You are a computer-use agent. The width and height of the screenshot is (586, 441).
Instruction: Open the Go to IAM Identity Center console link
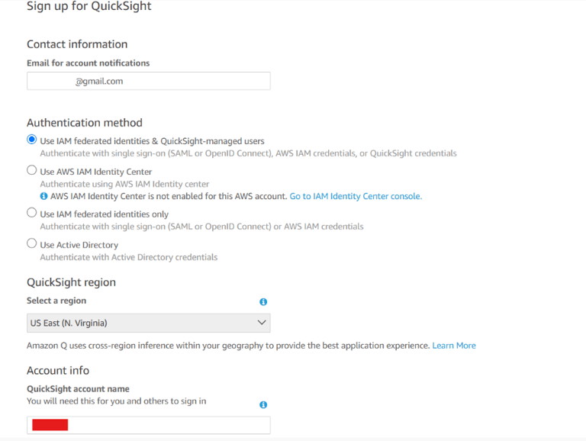coord(356,196)
